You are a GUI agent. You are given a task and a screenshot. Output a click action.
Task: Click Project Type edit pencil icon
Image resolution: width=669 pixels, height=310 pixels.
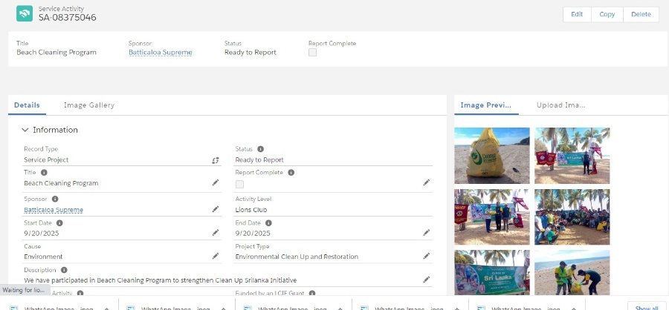[427, 256]
